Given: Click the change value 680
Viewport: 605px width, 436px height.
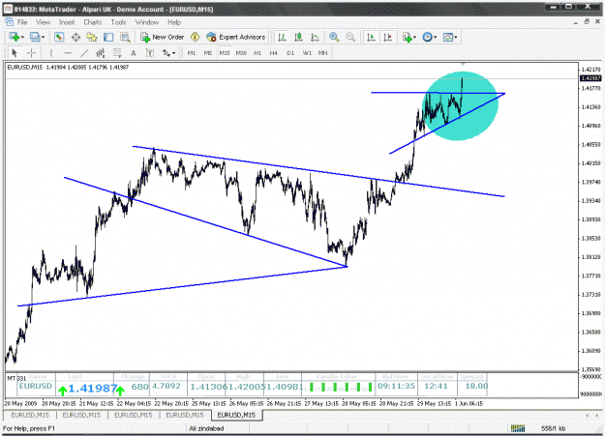Looking at the screenshot, I should (139, 387).
